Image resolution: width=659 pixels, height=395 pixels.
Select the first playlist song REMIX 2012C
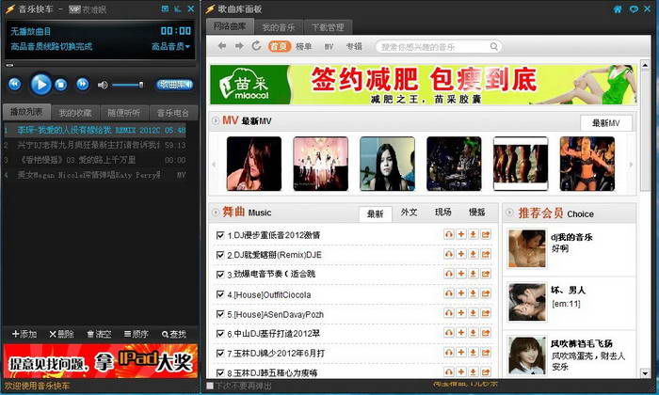click(x=95, y=130)
